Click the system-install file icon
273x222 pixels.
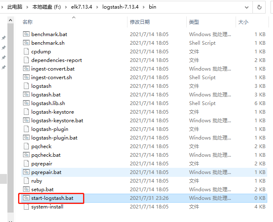[26, 206]
